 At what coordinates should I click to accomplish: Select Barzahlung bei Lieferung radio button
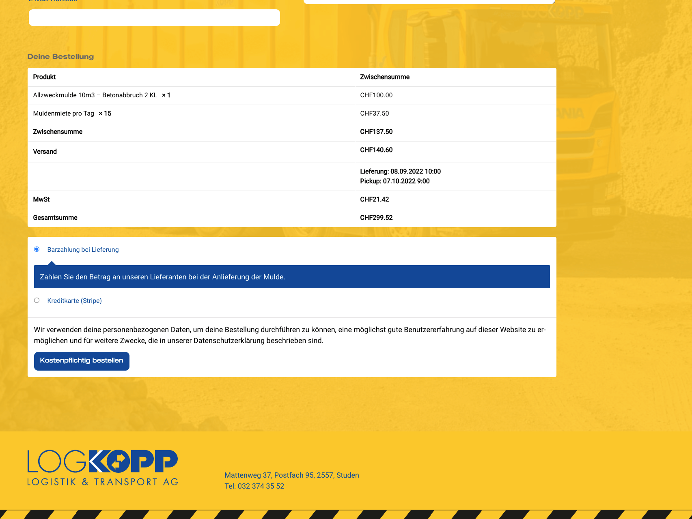[x=37, y=249]
